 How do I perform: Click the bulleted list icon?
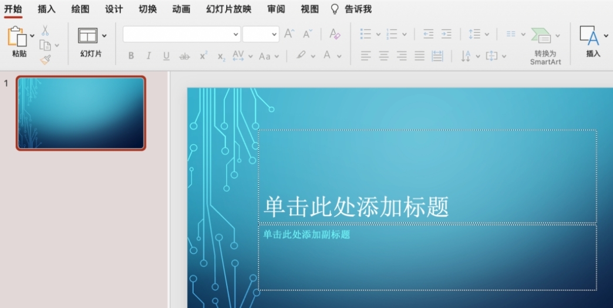coord(366,34)
